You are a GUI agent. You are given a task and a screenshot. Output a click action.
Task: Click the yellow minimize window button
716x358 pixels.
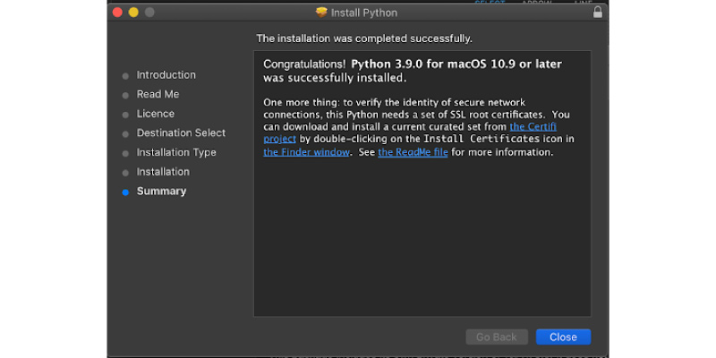(133, 13)
